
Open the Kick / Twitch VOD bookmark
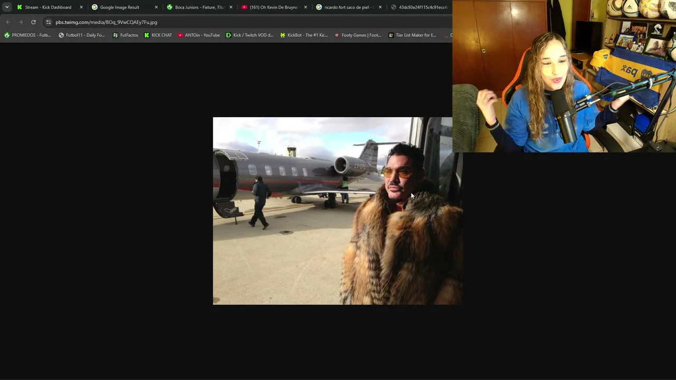(x=249, y=35)
